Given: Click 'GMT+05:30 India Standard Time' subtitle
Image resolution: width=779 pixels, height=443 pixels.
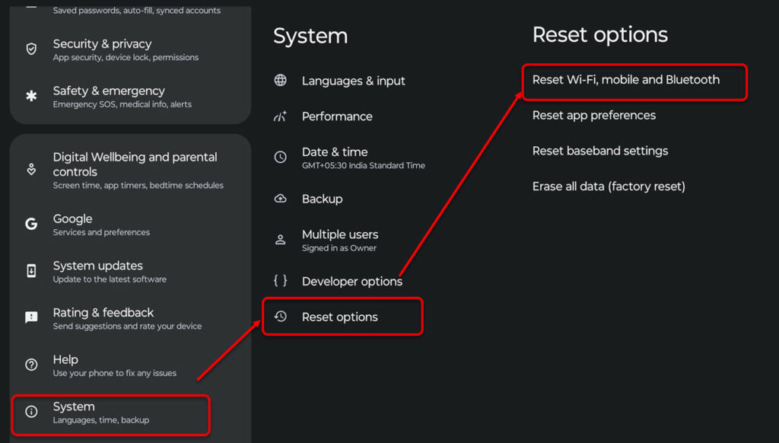Looking at the screenshot, I should 363,166.
